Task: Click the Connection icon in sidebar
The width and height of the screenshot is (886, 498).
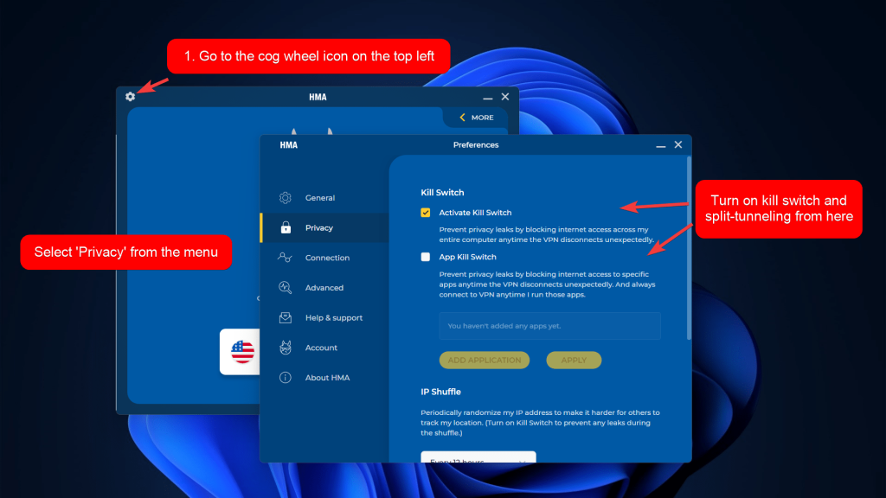Action: [286, 258]
